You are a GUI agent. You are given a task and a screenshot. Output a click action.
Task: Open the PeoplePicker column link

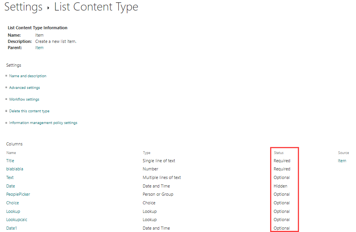(18, 194)
